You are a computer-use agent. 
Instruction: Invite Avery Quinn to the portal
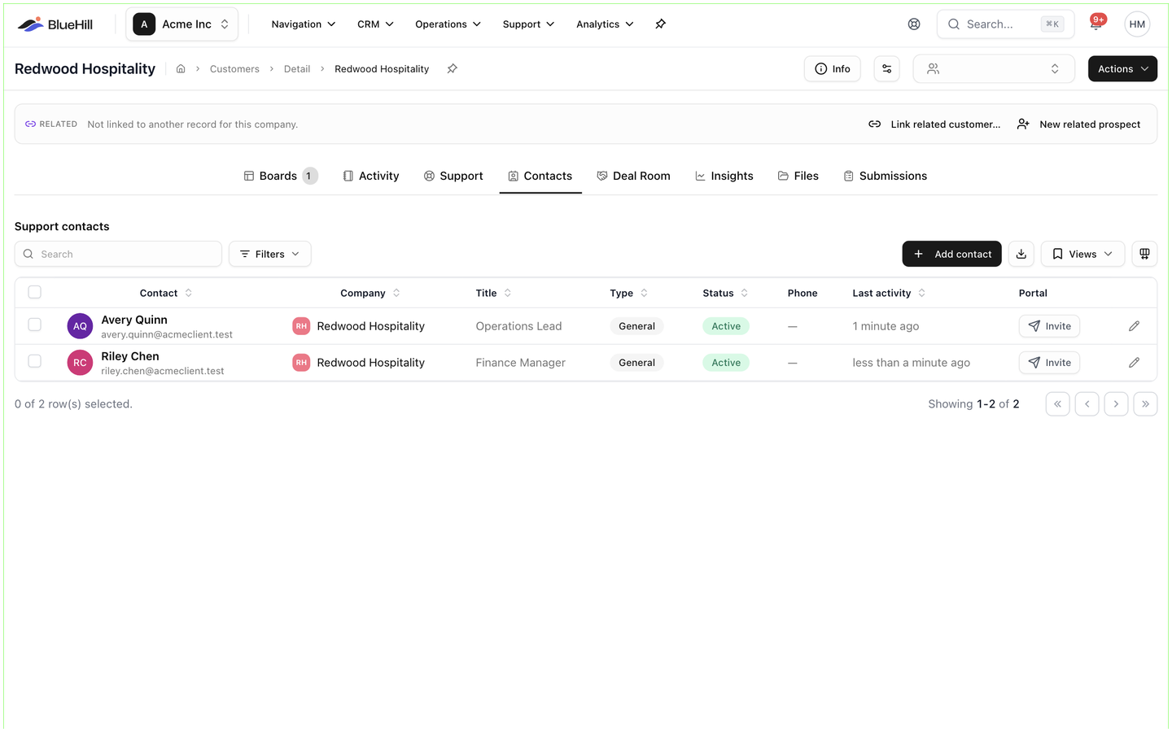point(1049,326)
